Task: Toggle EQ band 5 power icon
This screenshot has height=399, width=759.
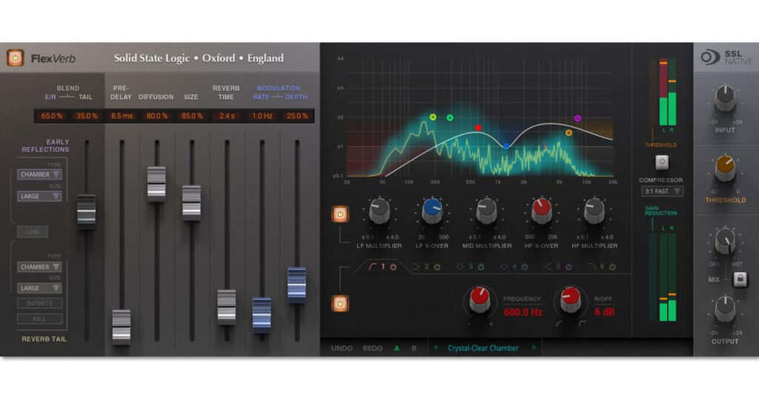Action: point(569,267)
